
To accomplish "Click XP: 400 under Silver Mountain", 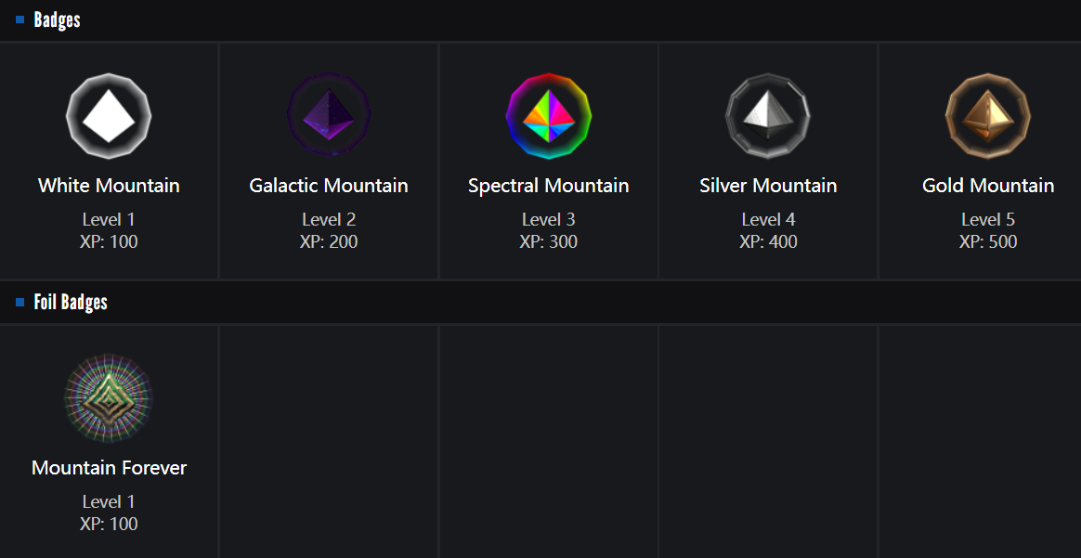I will [768, 242].
